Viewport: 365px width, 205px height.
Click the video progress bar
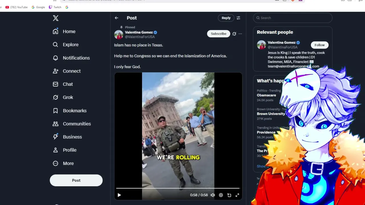178,188
